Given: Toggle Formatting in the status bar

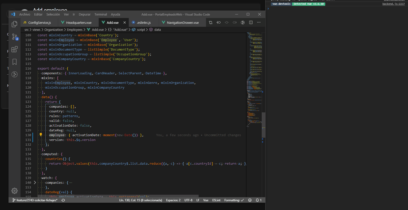Looking at the screenshot, I should (x=234, y=200).
